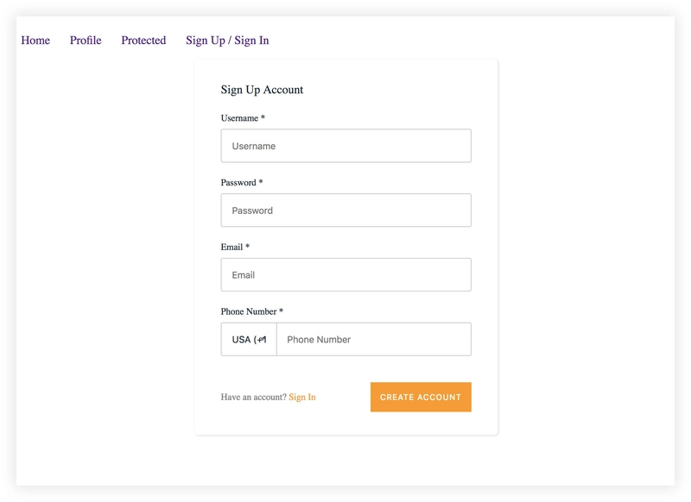The image size is (691, 502).
Task: Click the Email field label
Action: pyautogui.click(x=231, y=247)
